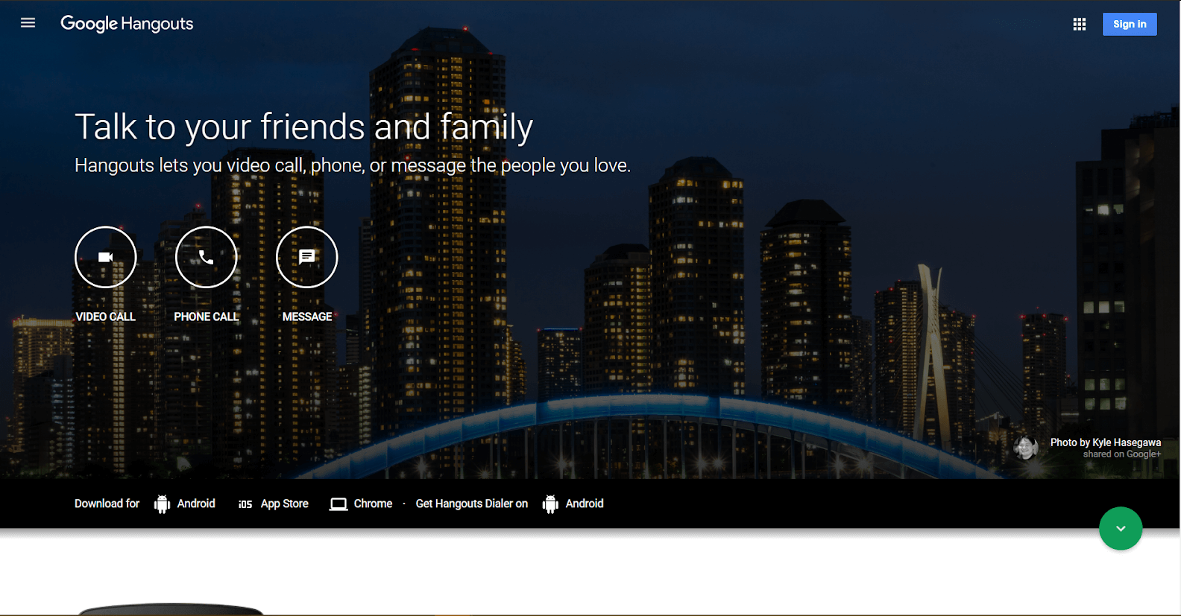Open the App Store download link

tap(284, 504)
